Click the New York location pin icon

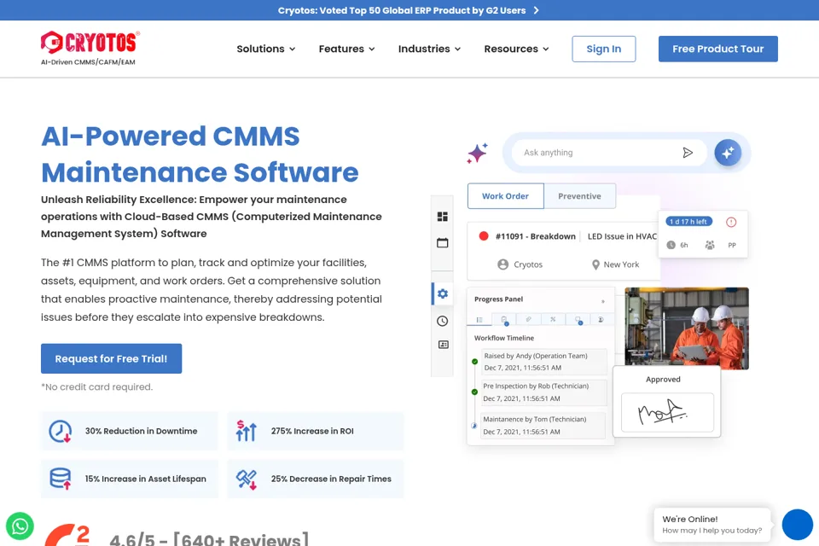595,265
